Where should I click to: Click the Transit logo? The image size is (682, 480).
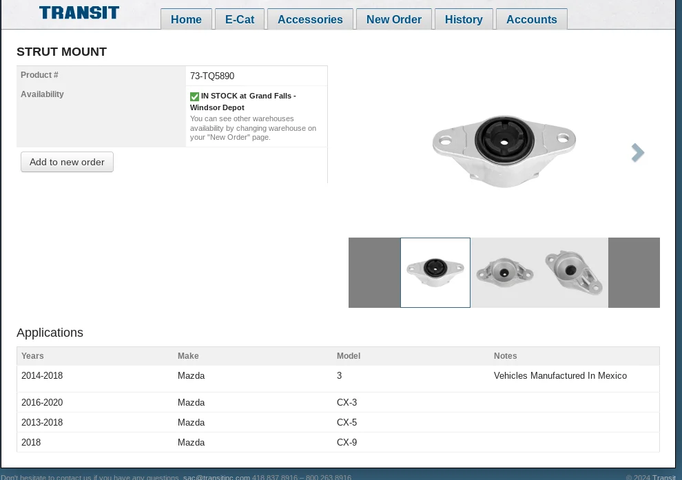click(x=79, y=12)
